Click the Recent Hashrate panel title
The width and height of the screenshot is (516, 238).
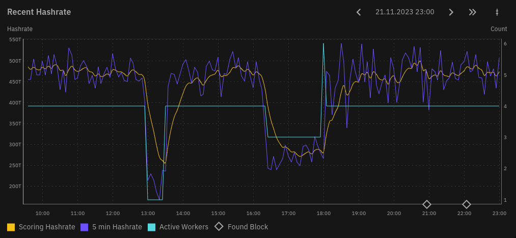pyautogui.click(x=39, y=12)
